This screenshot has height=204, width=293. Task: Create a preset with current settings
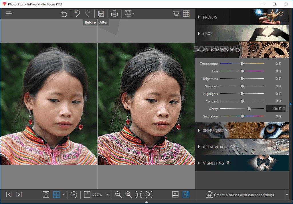tap(240, 195)
